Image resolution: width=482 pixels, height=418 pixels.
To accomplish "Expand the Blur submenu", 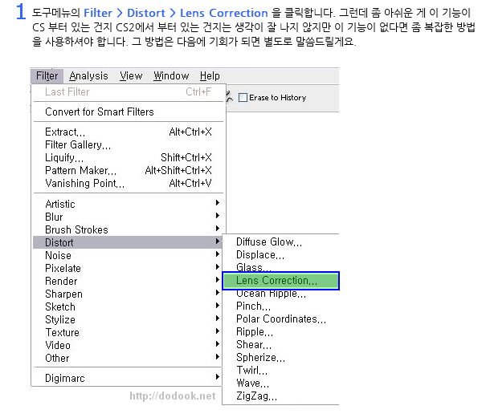I will point(128,217).
